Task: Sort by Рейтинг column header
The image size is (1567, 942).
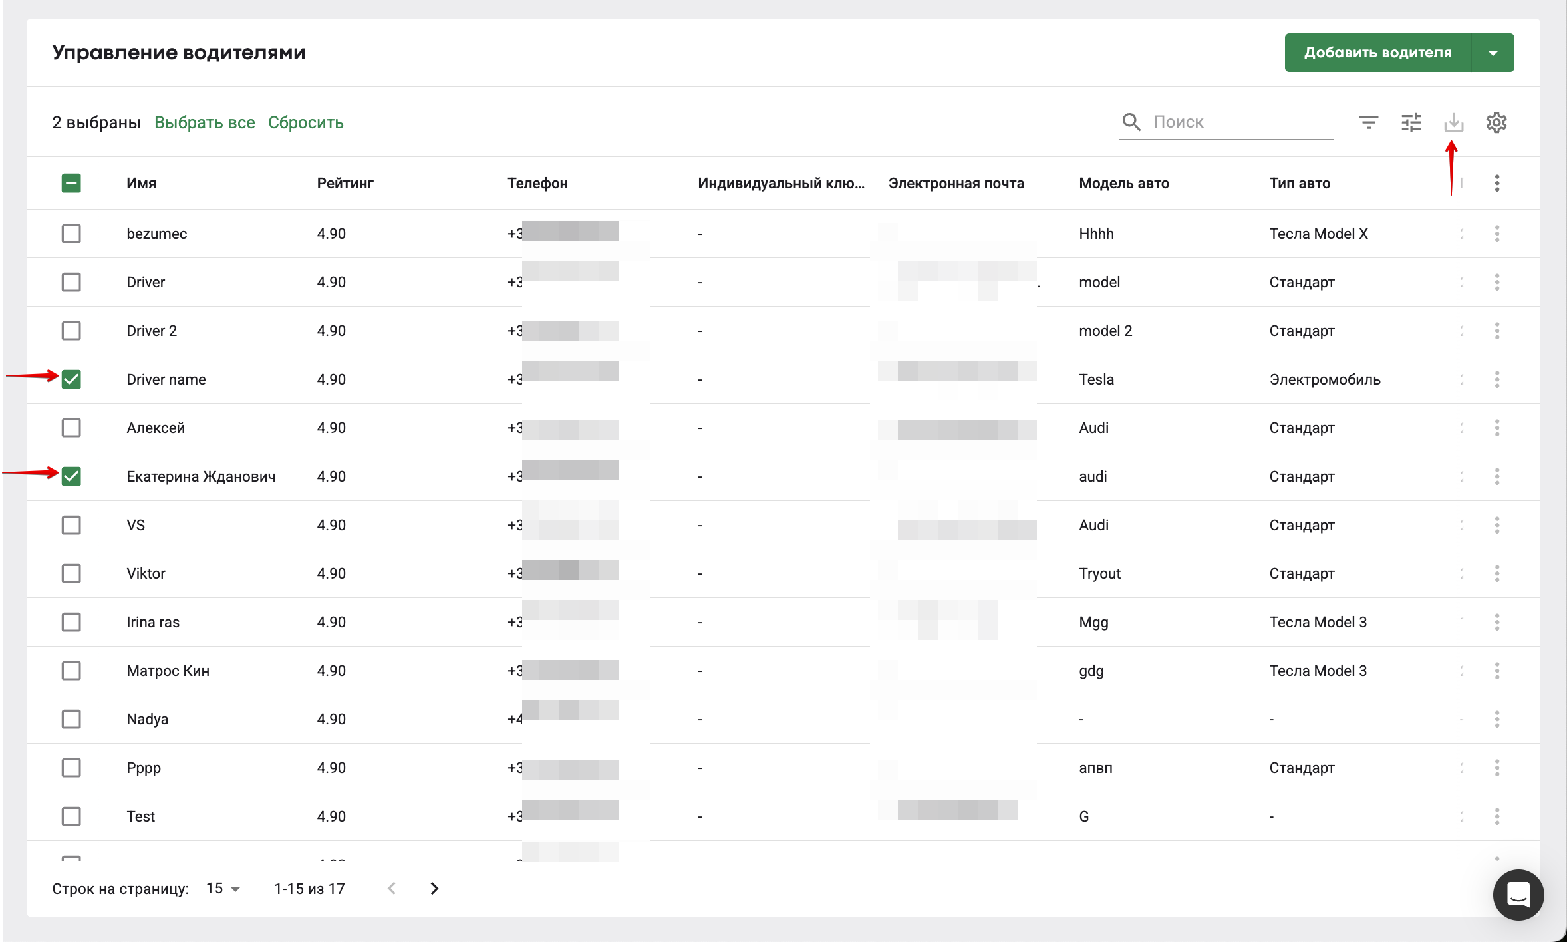Action: coord(345,183)
